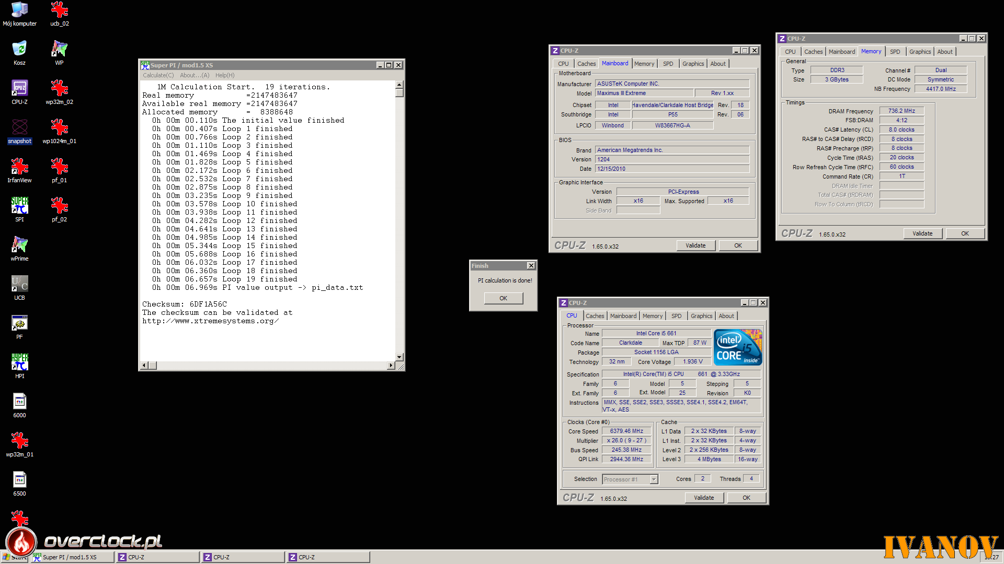This screenshot has height=564, width=1004.
Task: Launch the CPU-Z desktop shortcut
Action: point(19,92)
